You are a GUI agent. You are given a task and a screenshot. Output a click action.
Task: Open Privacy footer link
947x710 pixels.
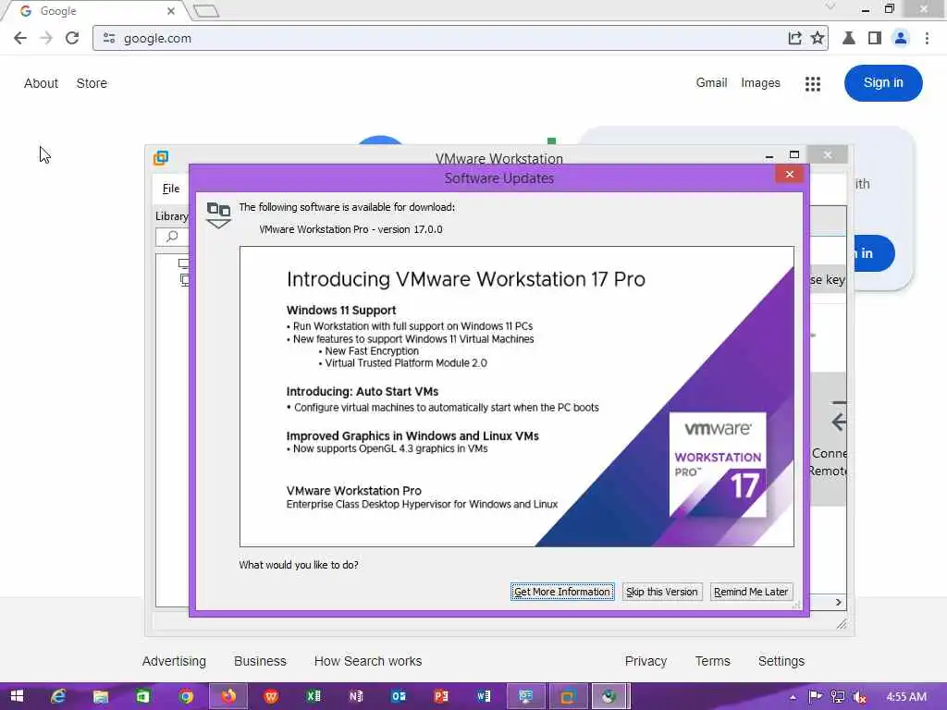[x=646, y=661]
